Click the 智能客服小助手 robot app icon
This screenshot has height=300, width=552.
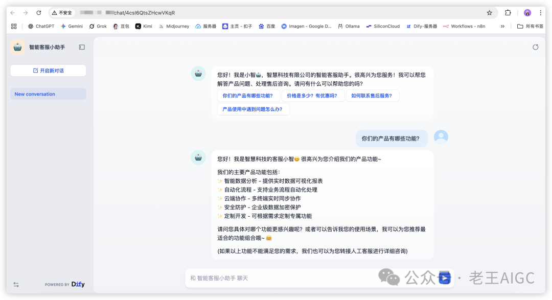click(x=17, y=47)
